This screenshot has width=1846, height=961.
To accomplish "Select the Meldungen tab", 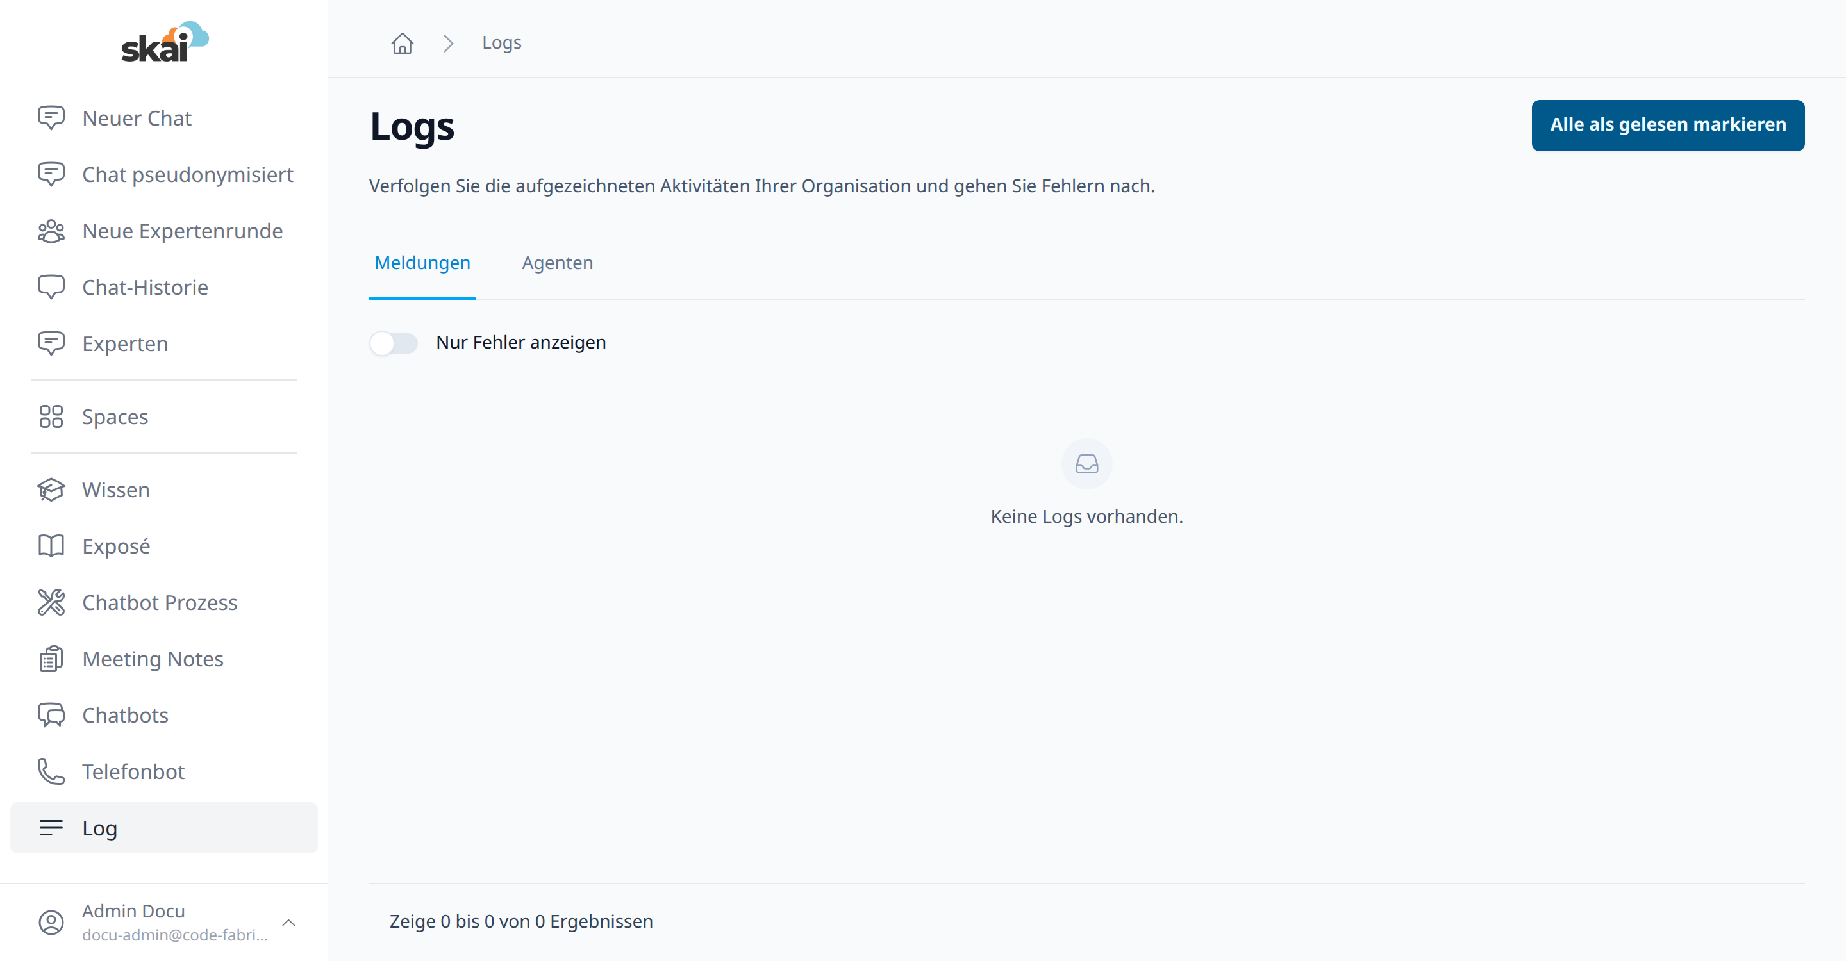I will click(x=422, y=263).
